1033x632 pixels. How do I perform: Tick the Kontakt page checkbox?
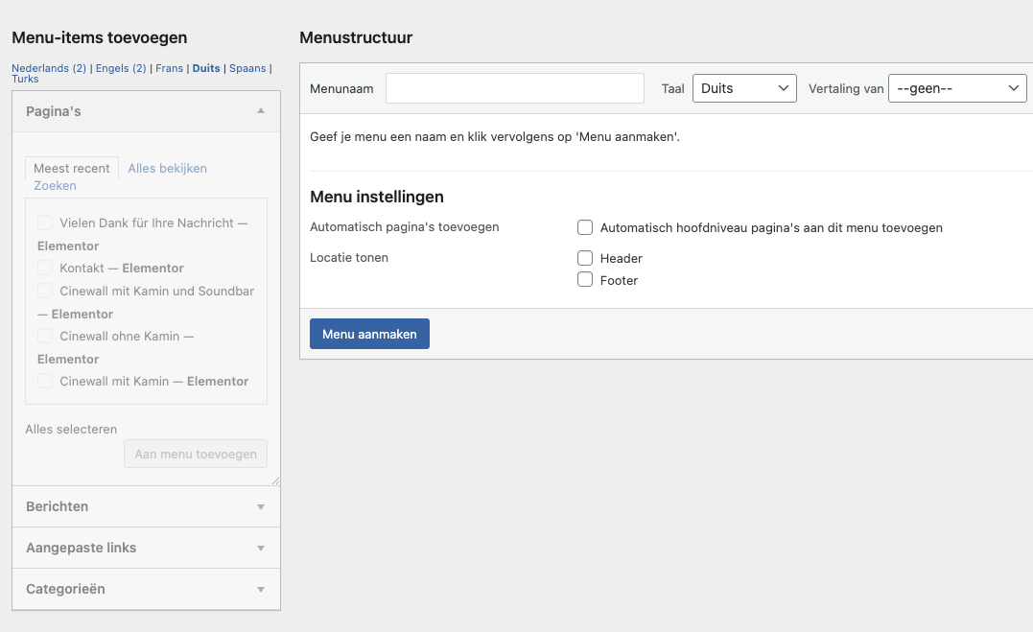[x=45, y=269]
